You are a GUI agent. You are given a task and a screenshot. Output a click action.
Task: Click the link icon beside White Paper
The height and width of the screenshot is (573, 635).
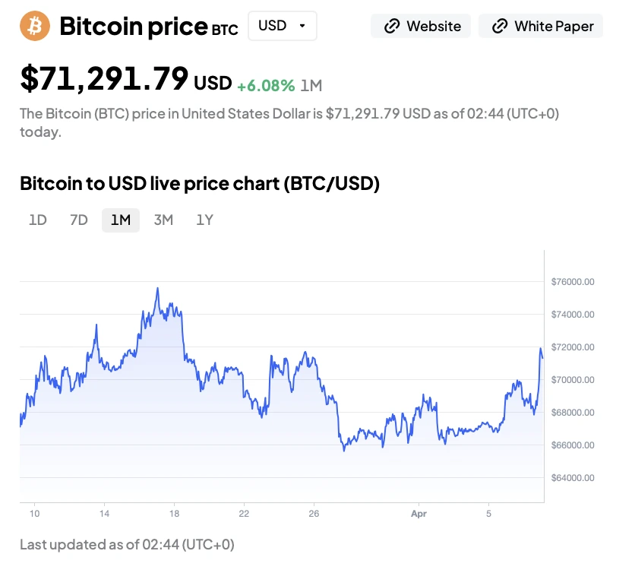tap(500, 27)
